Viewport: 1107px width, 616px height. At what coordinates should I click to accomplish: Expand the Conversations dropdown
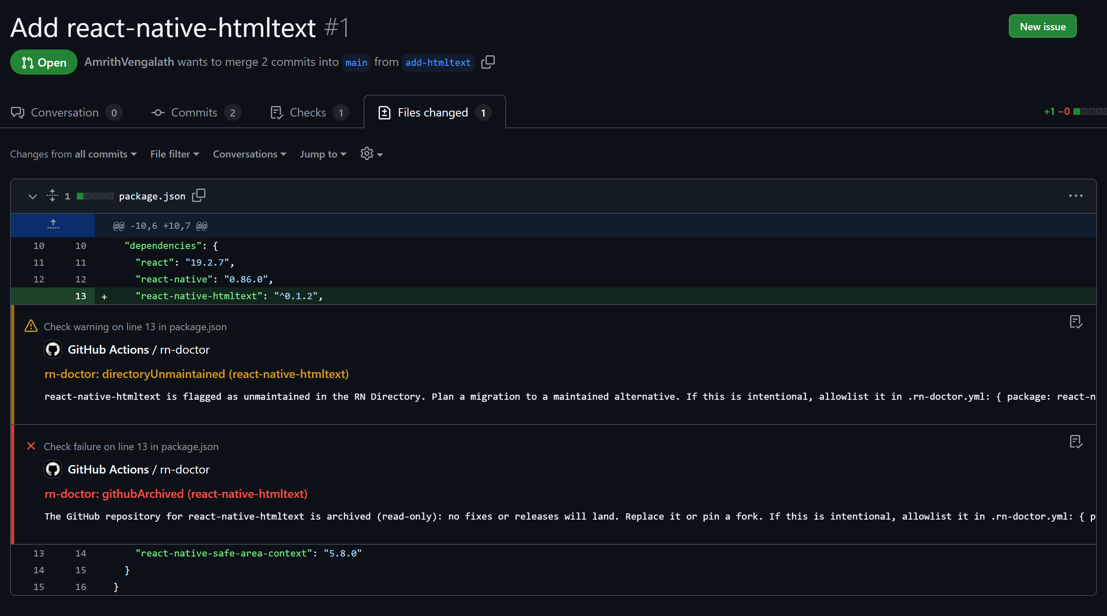pyautogui.click(x=249, y=154)
